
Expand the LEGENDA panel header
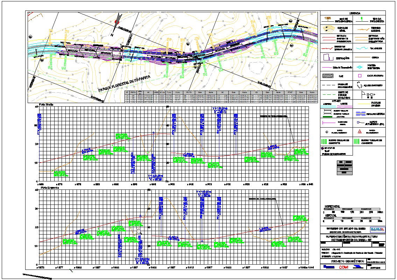356,13
